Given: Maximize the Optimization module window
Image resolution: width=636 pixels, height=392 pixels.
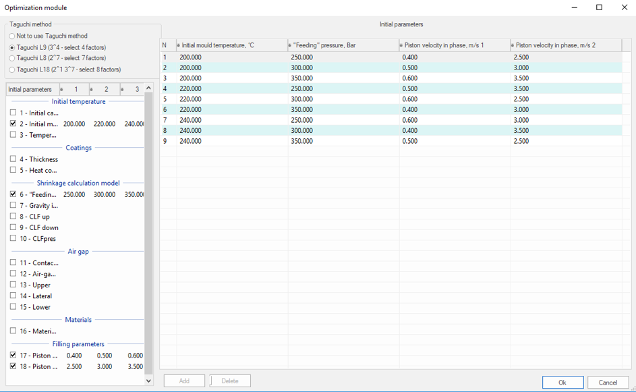Looking at the screenshot, I should [x=599, y=7].
